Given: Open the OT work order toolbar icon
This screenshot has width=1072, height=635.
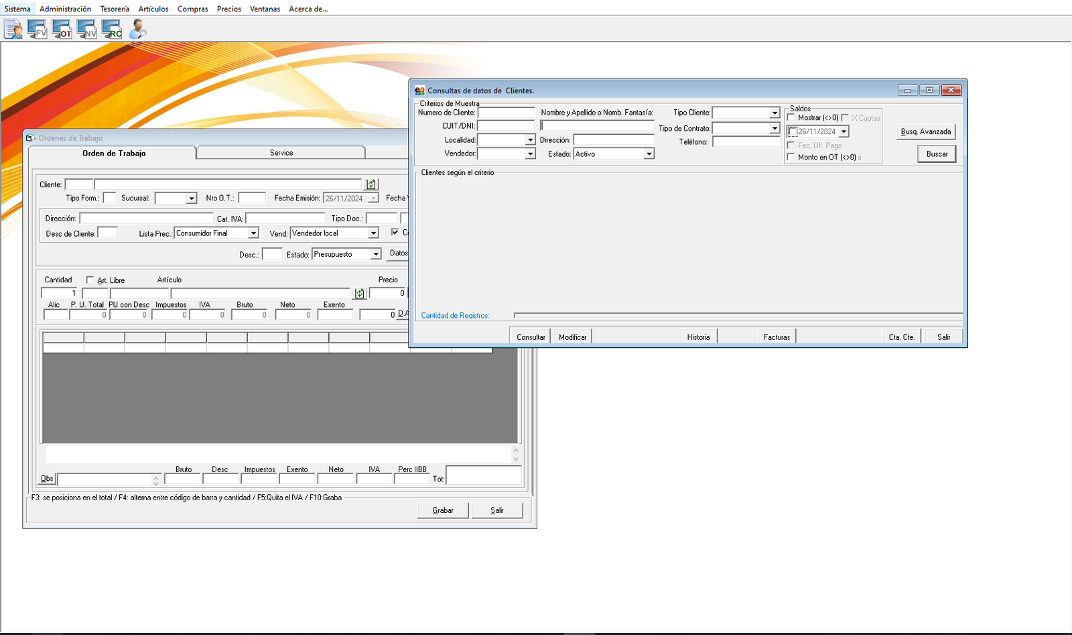Looking at the screenshot, I should pos(62,30).
